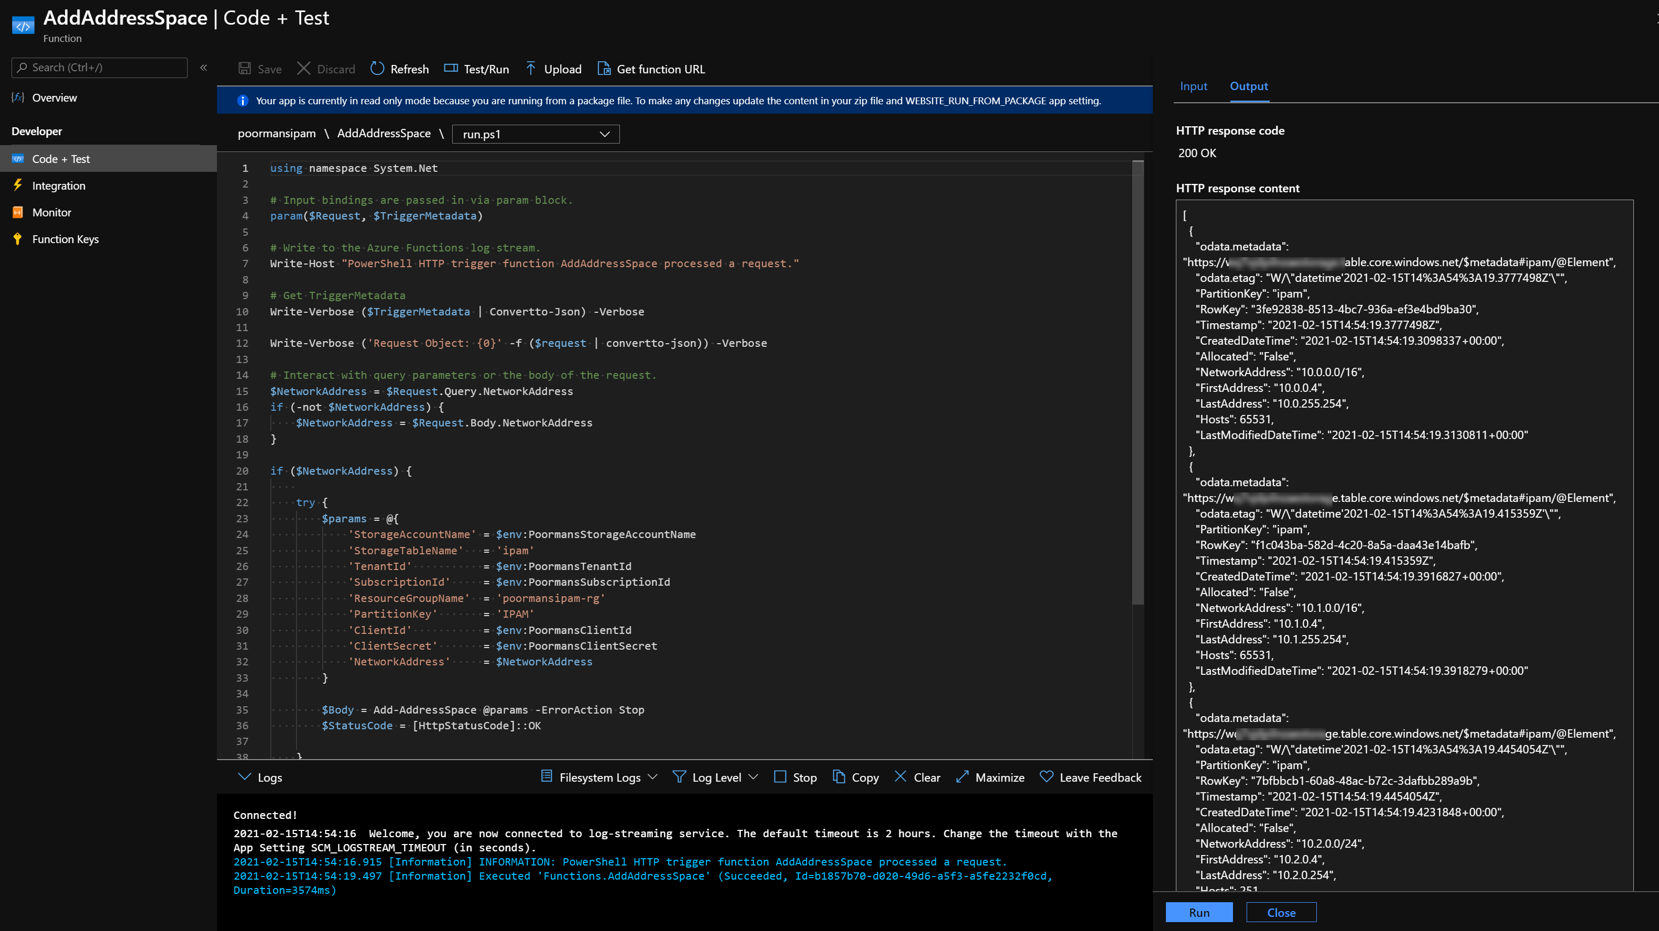Viewport: 1659px width, 931px height.
Task: Open the Log Level dropdown
Action: (x=715, y=777)
